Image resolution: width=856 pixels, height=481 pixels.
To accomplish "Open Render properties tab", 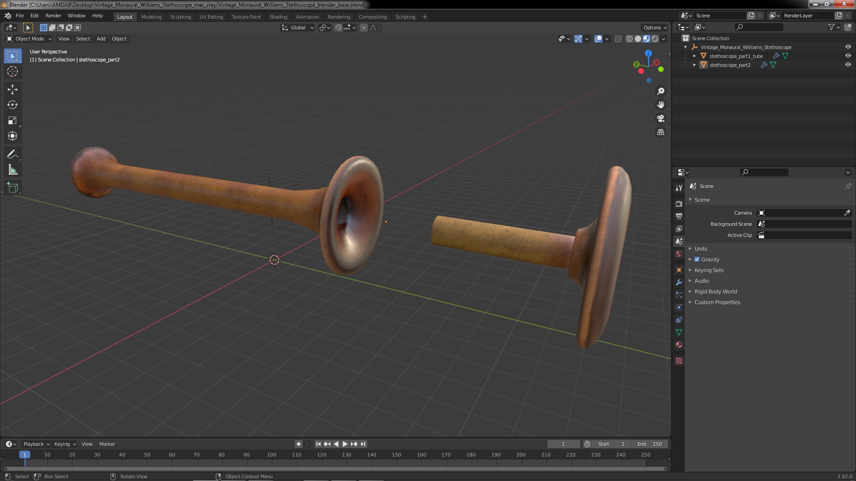I will [x=679, y=204].
